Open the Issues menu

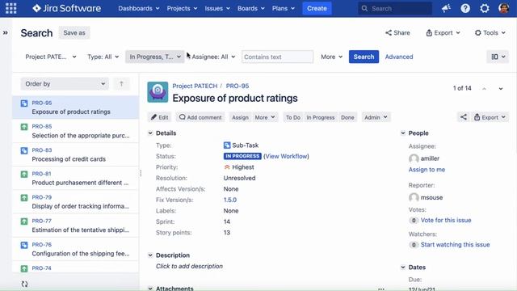(x=217, y=8)
